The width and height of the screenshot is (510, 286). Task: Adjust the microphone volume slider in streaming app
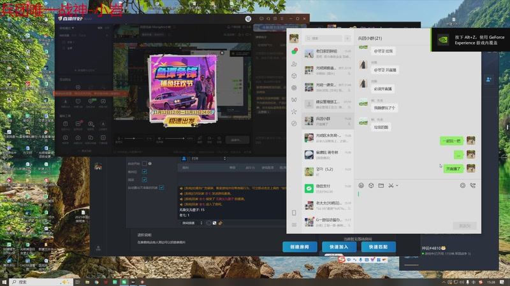(134, 139)
